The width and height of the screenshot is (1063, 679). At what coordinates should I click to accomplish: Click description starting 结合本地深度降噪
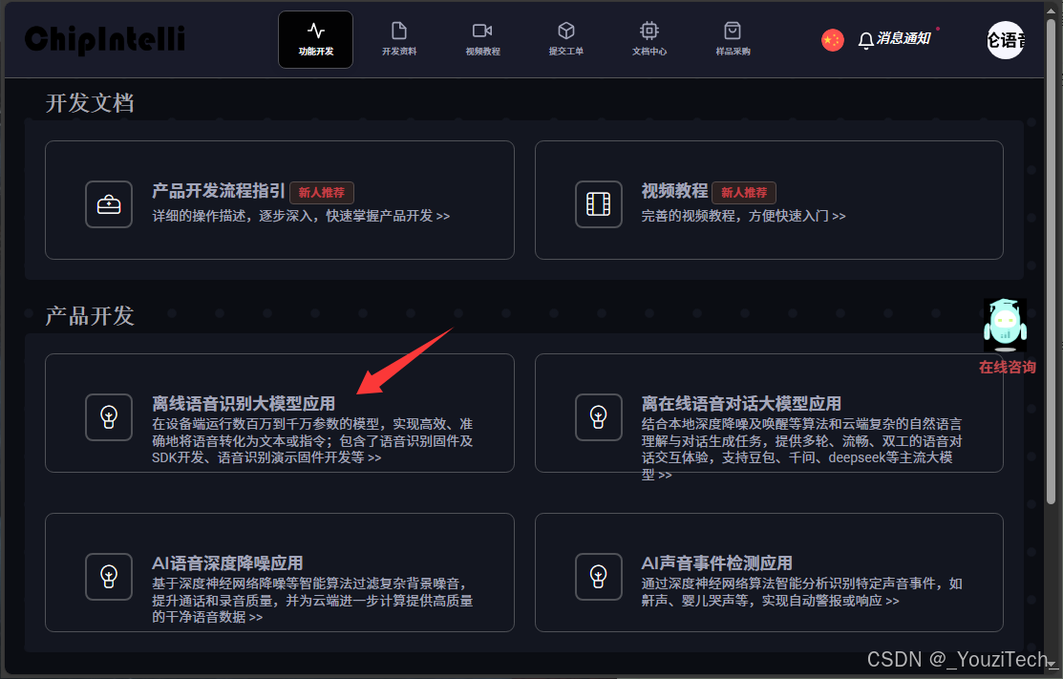(802, 449)
